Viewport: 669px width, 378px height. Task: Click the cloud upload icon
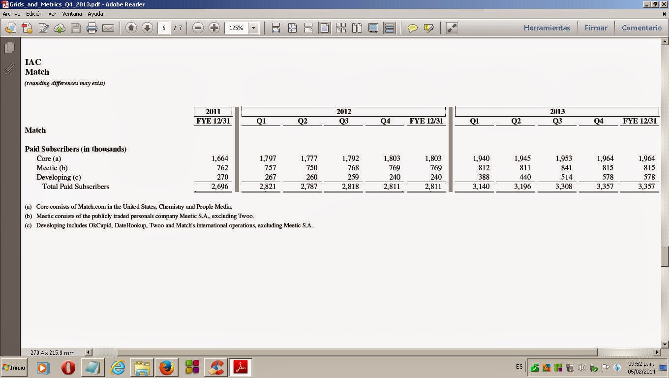click(60, 28)
